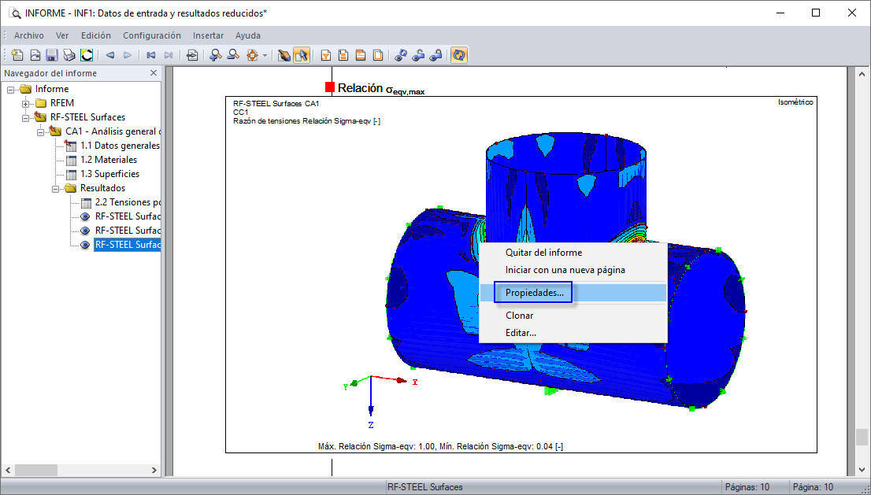This screenshot has height=495, width=871.
Task: Click the chain-link icon with closed padlock
Action: (x=436, y=55)
